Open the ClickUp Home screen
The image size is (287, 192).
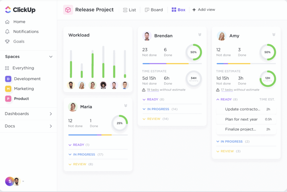point(19,22)
